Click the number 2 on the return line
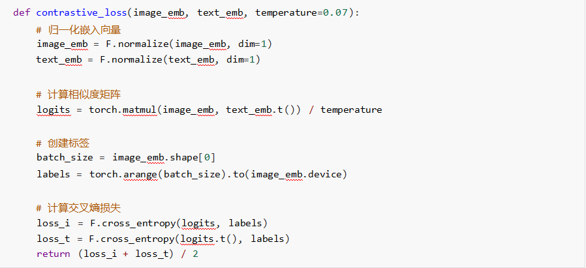This screenshot has height=268, width=586. point(194,254)
